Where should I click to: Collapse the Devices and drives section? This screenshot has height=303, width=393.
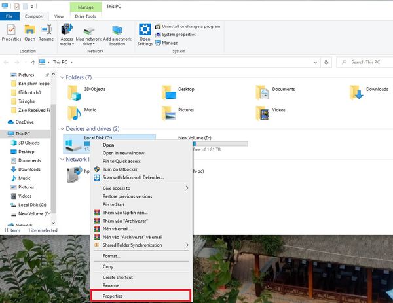(x=62, y=129)
